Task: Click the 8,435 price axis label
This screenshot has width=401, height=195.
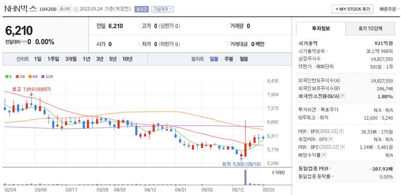Action: 272,81
